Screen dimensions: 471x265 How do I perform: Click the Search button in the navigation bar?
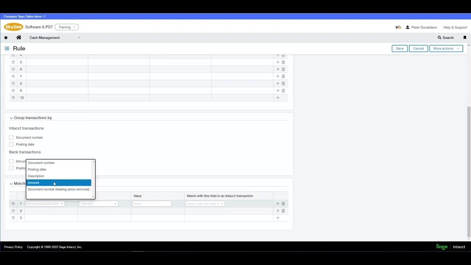(x=446, y=38)
